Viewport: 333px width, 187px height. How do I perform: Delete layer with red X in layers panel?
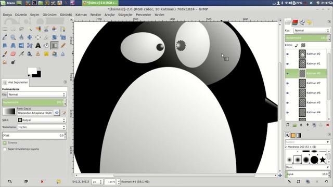tap(327, 125)
